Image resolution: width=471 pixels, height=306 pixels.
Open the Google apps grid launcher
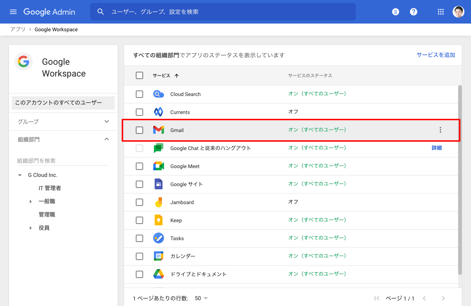[x=441, y=12]
